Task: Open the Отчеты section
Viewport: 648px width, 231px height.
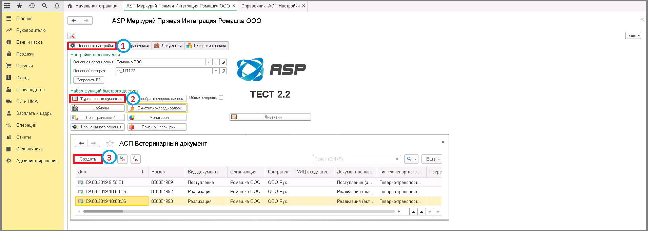Action: (x=23, y=137)
